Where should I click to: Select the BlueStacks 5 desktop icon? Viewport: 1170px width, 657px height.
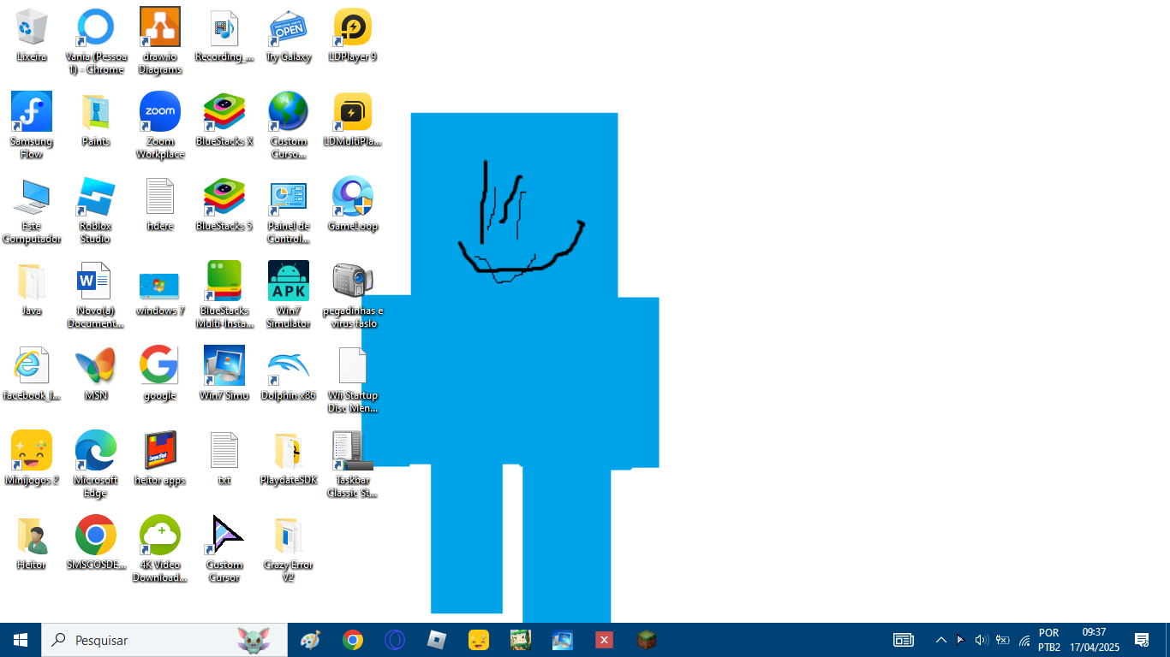pyautogui.click(x=224, y=204)
